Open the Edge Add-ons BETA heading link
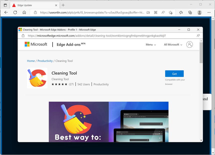Viewport: 215px width, 155px height. (71, 45)
